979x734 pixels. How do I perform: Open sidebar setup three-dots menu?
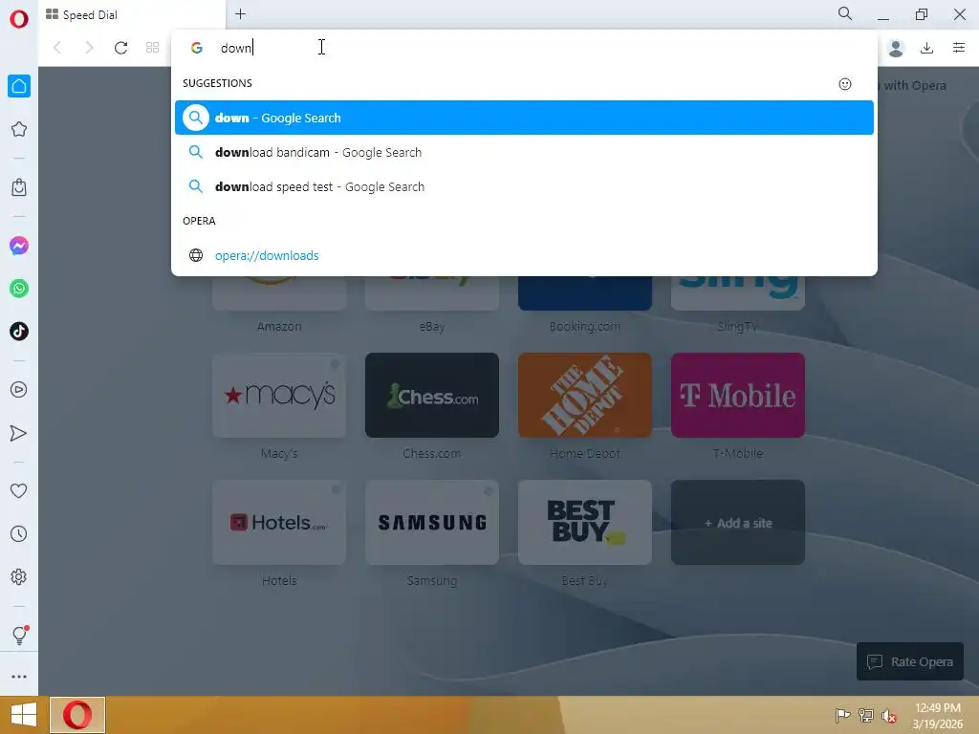19,677
